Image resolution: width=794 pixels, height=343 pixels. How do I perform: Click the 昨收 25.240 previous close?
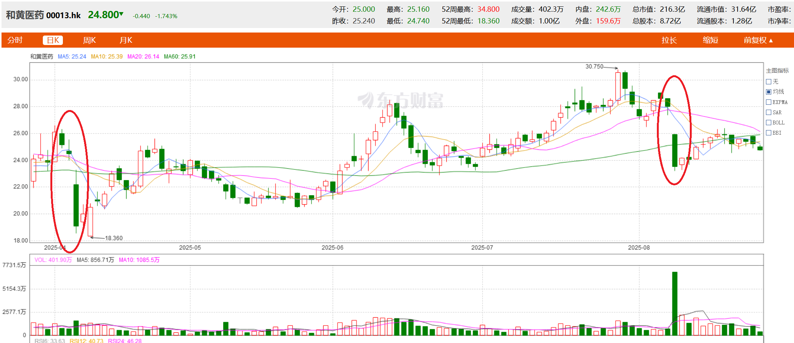click(x=364, y=21)
